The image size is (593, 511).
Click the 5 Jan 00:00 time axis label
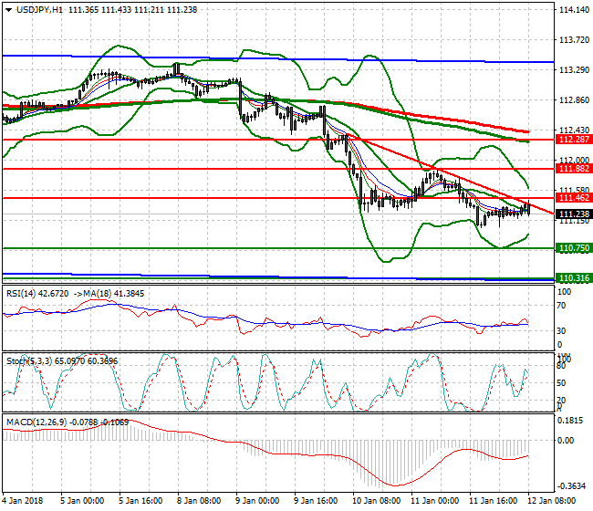pyautogui.click(x=82, y=501)
